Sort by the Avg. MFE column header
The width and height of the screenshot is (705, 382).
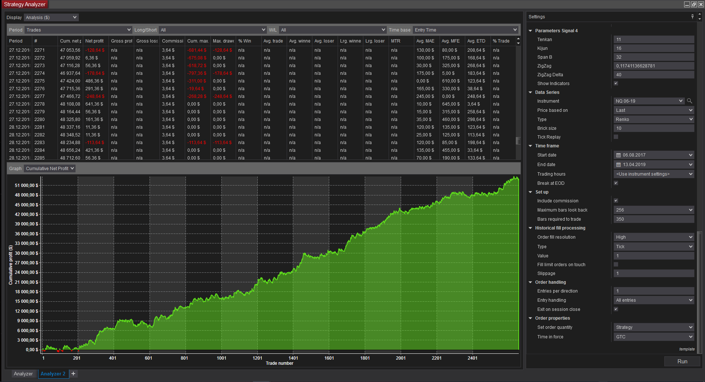452,41
